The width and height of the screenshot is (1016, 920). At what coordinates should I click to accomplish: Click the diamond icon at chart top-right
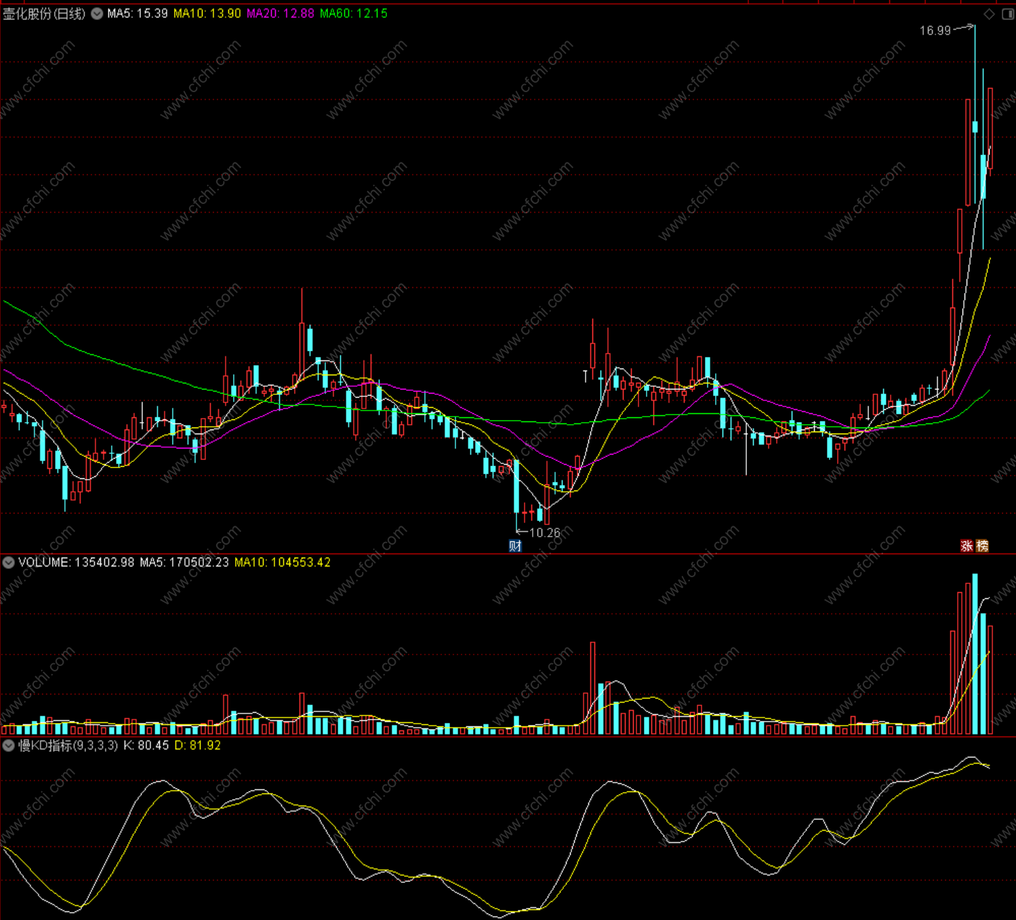[x=990, y=14]
